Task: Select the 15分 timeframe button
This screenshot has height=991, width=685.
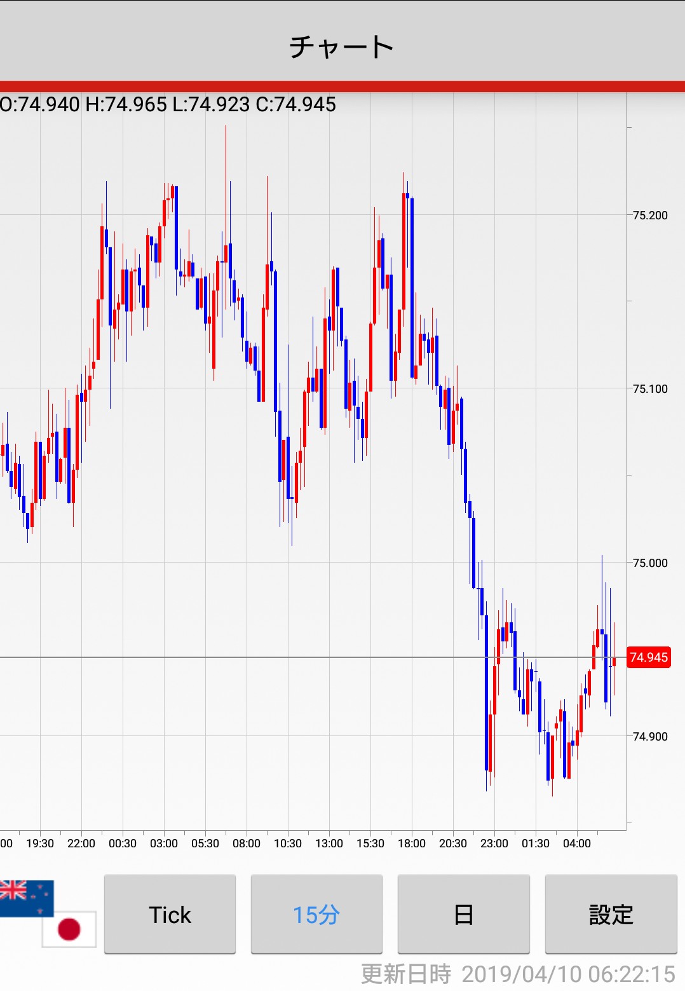Action: (x=316, y=914)
